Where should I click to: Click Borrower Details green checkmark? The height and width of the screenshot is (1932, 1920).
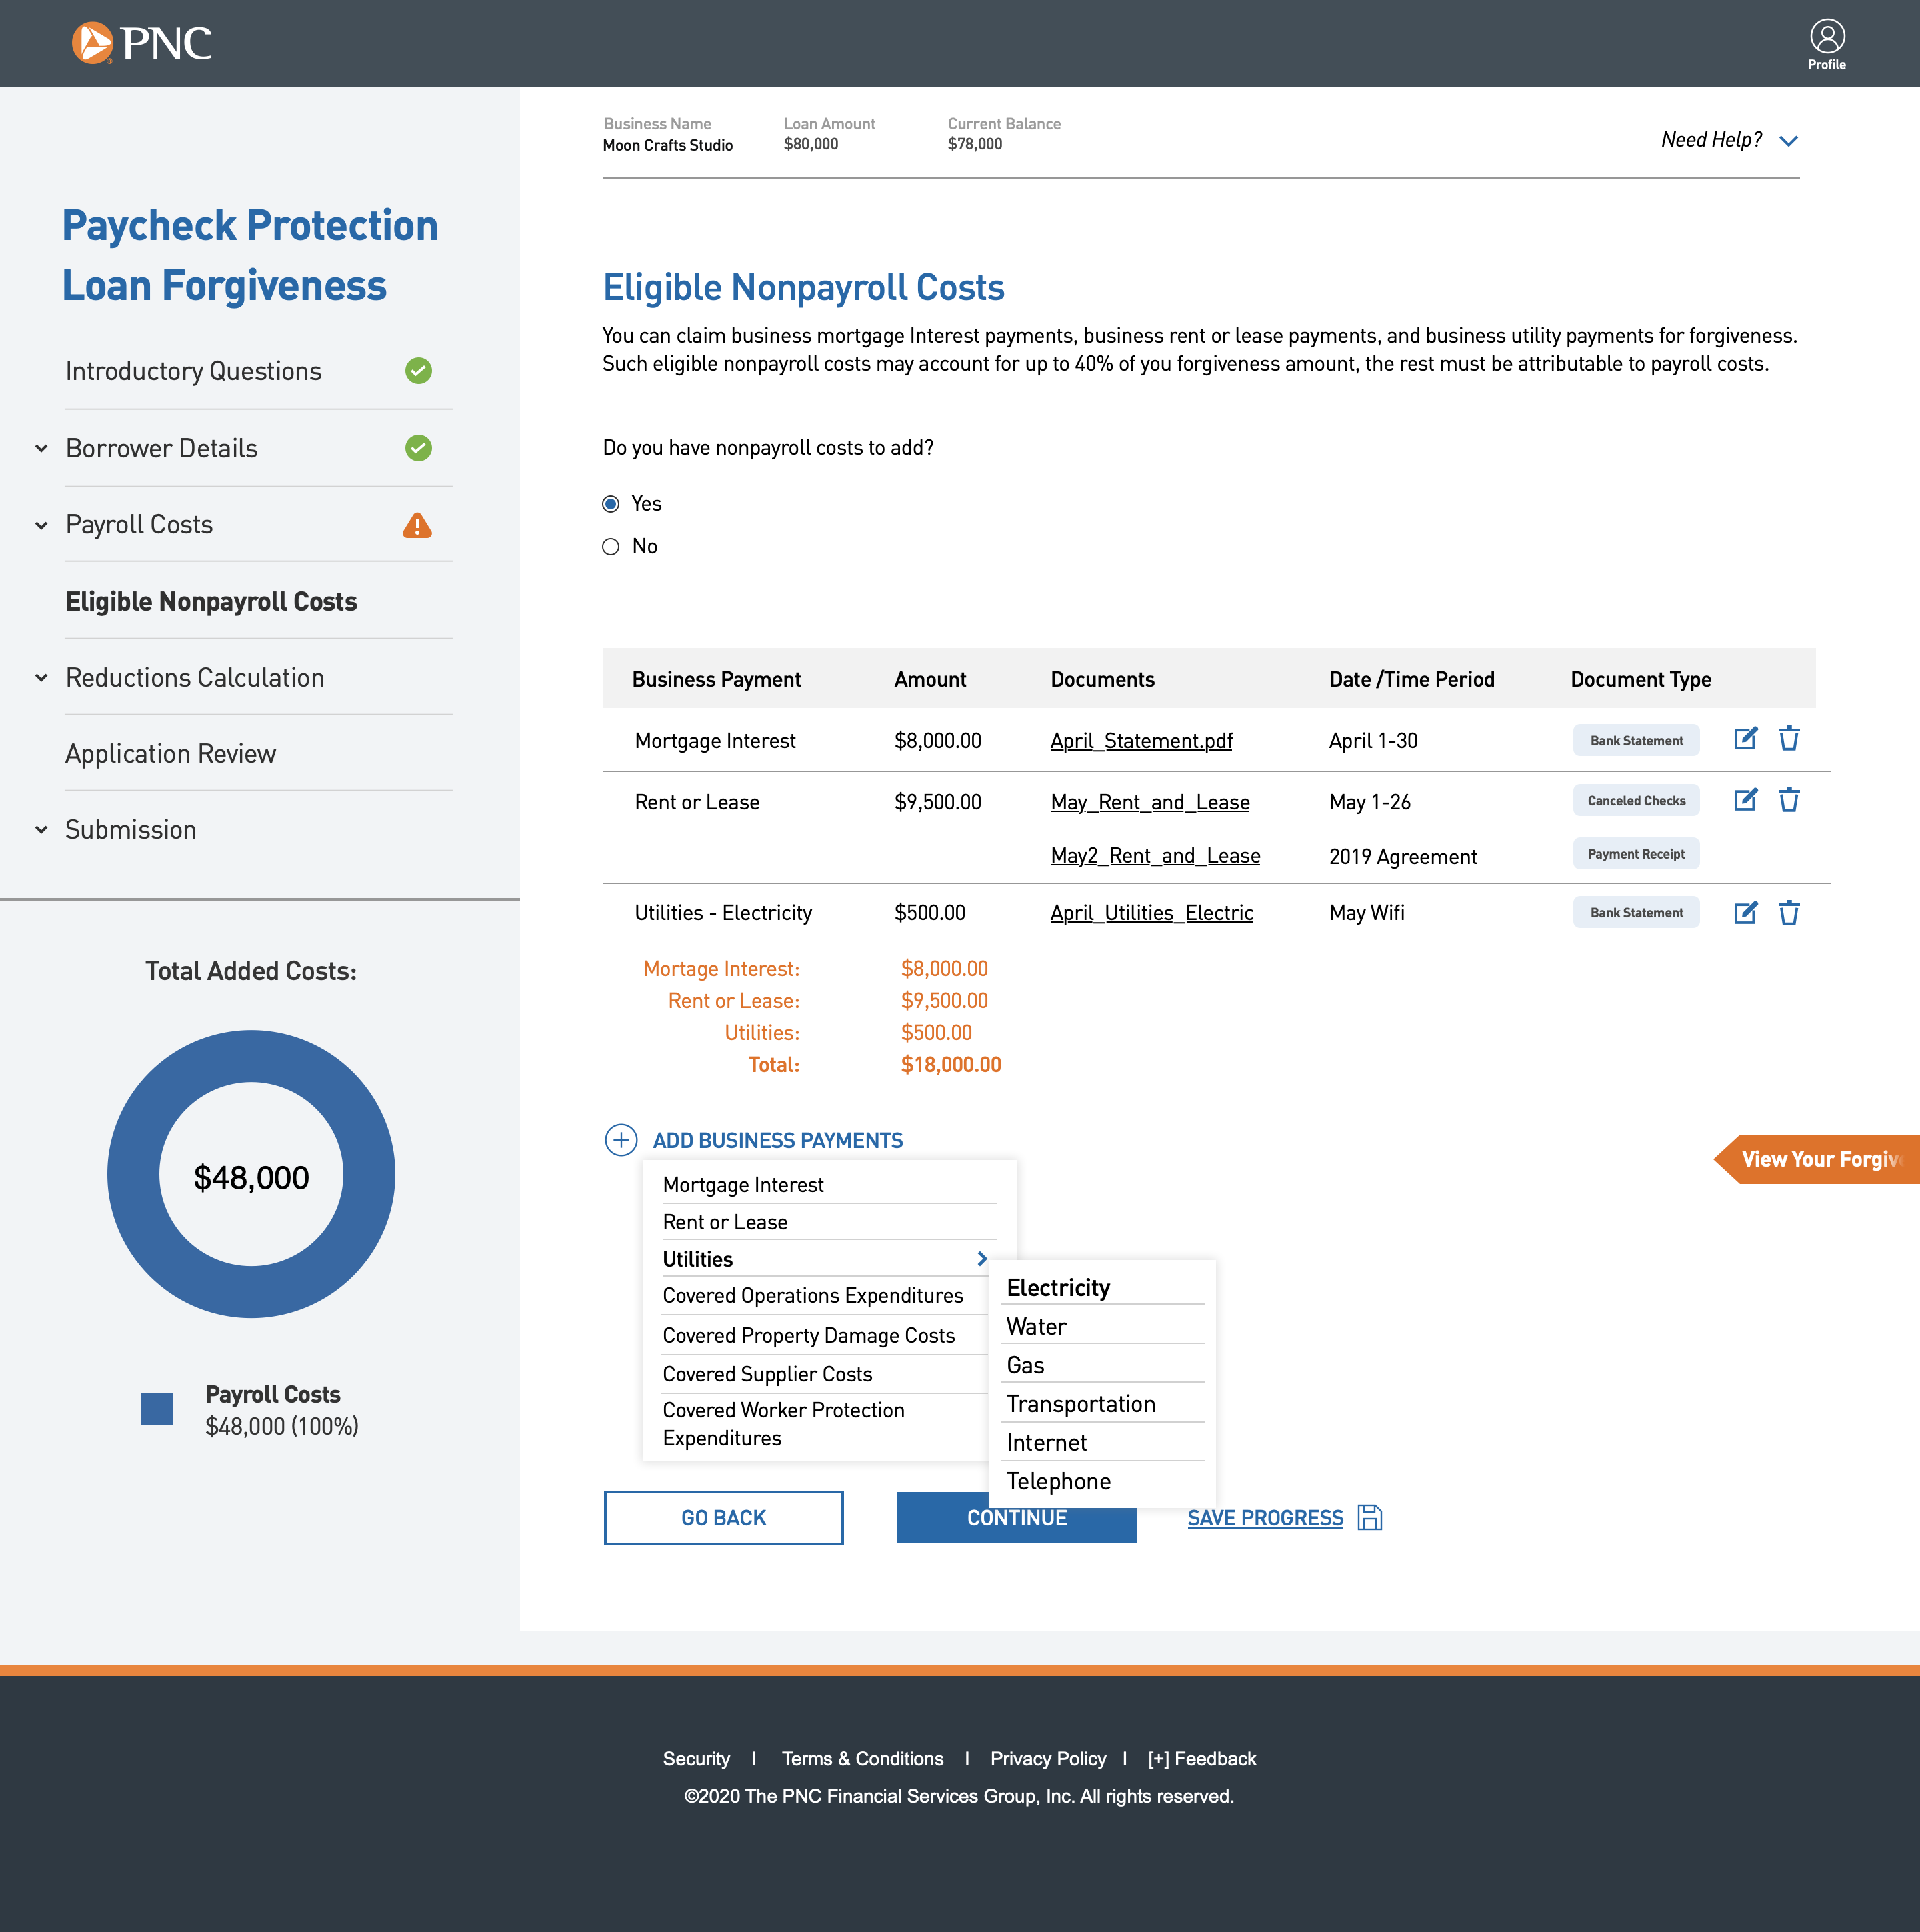(x=418, y=448)
